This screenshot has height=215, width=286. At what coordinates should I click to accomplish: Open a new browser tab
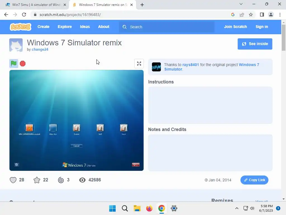tap(142, 5)
